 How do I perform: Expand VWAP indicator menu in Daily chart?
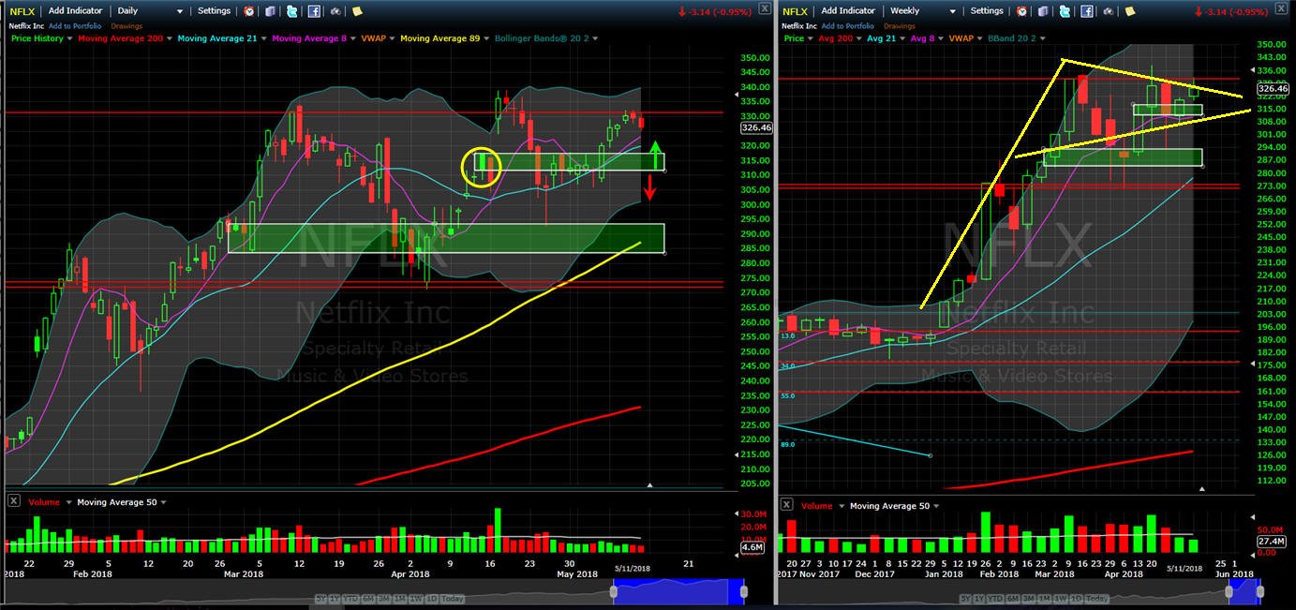tap(391, 38)
